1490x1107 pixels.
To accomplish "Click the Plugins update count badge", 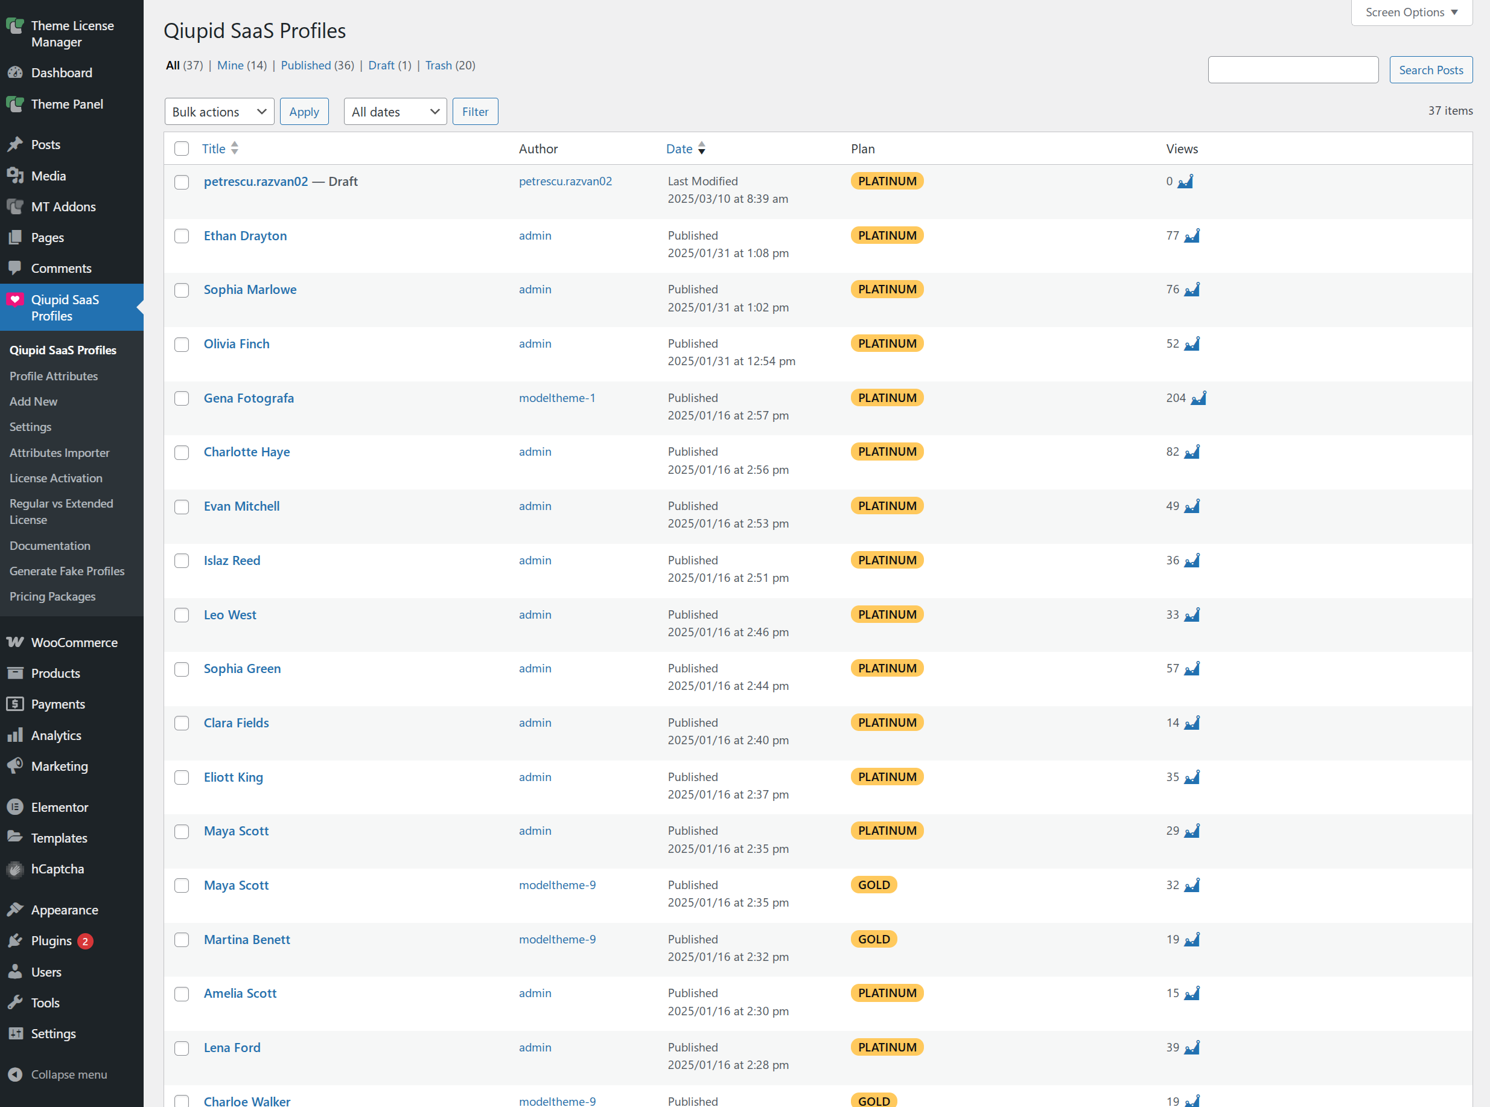I will [85, 942].
